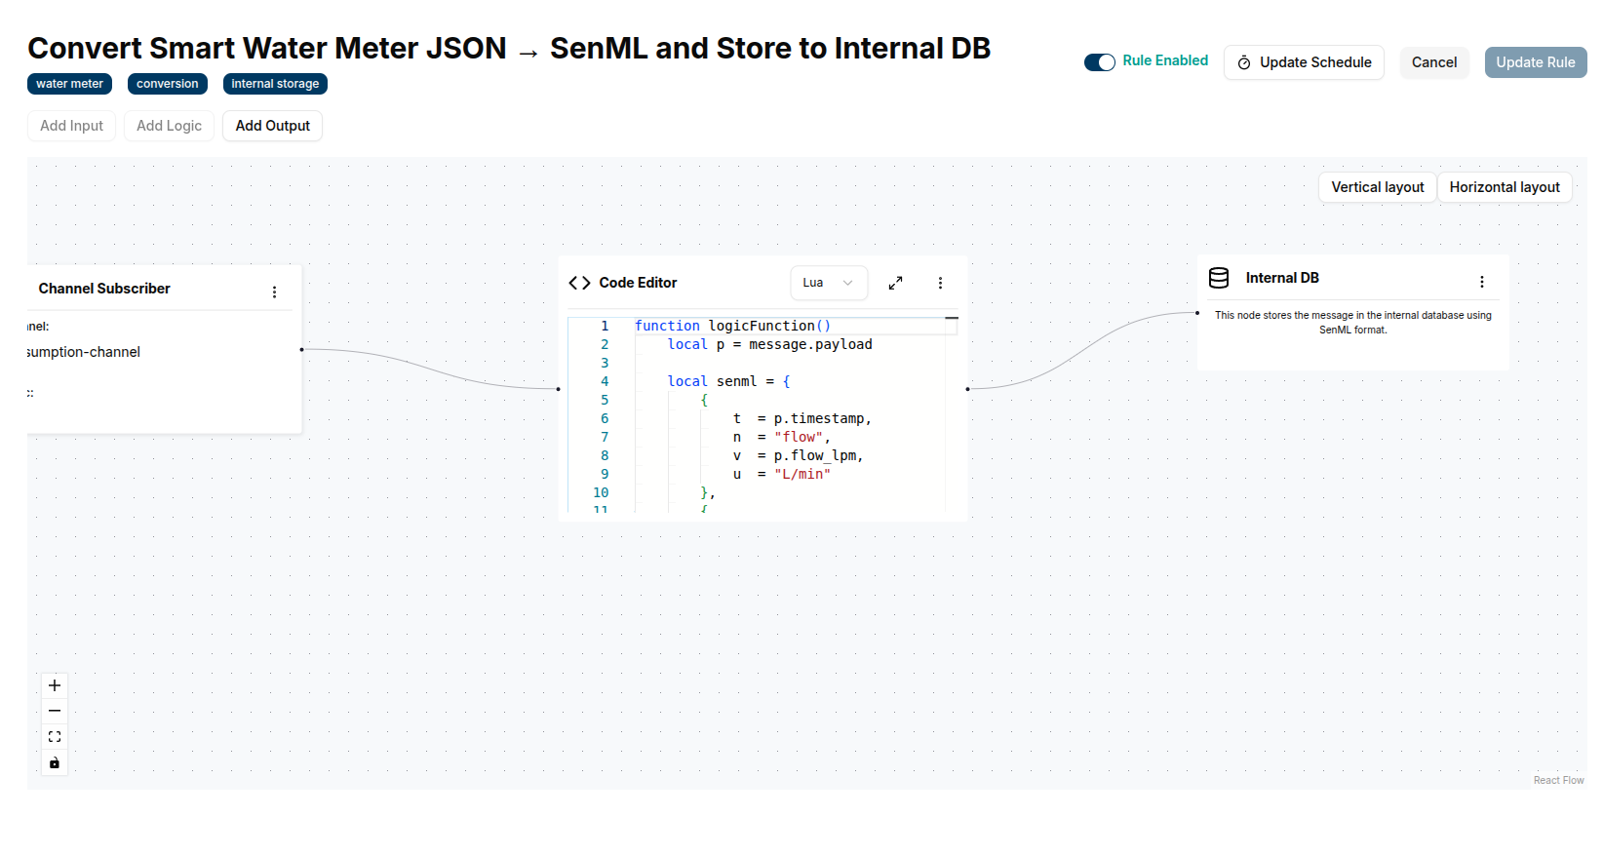1603x856 pixels.
Task: Click the fit view icon
Action: pos(55,737)
